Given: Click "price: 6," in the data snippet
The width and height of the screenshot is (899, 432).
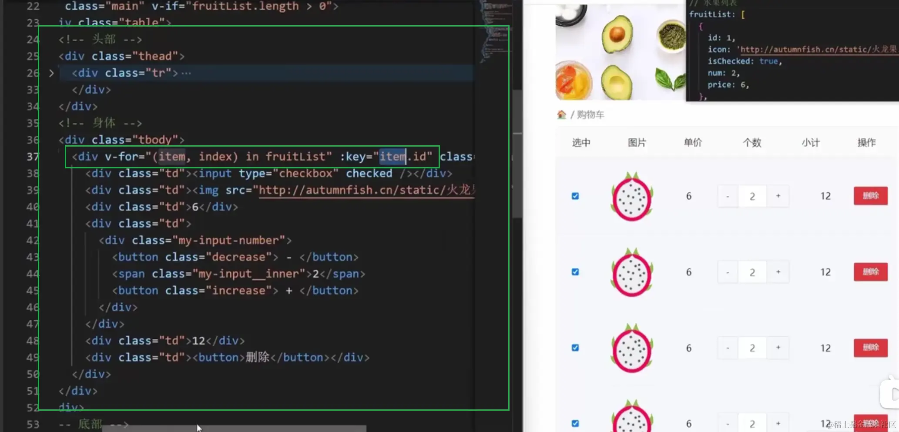Looking at the screenshot, I should 728,85.
